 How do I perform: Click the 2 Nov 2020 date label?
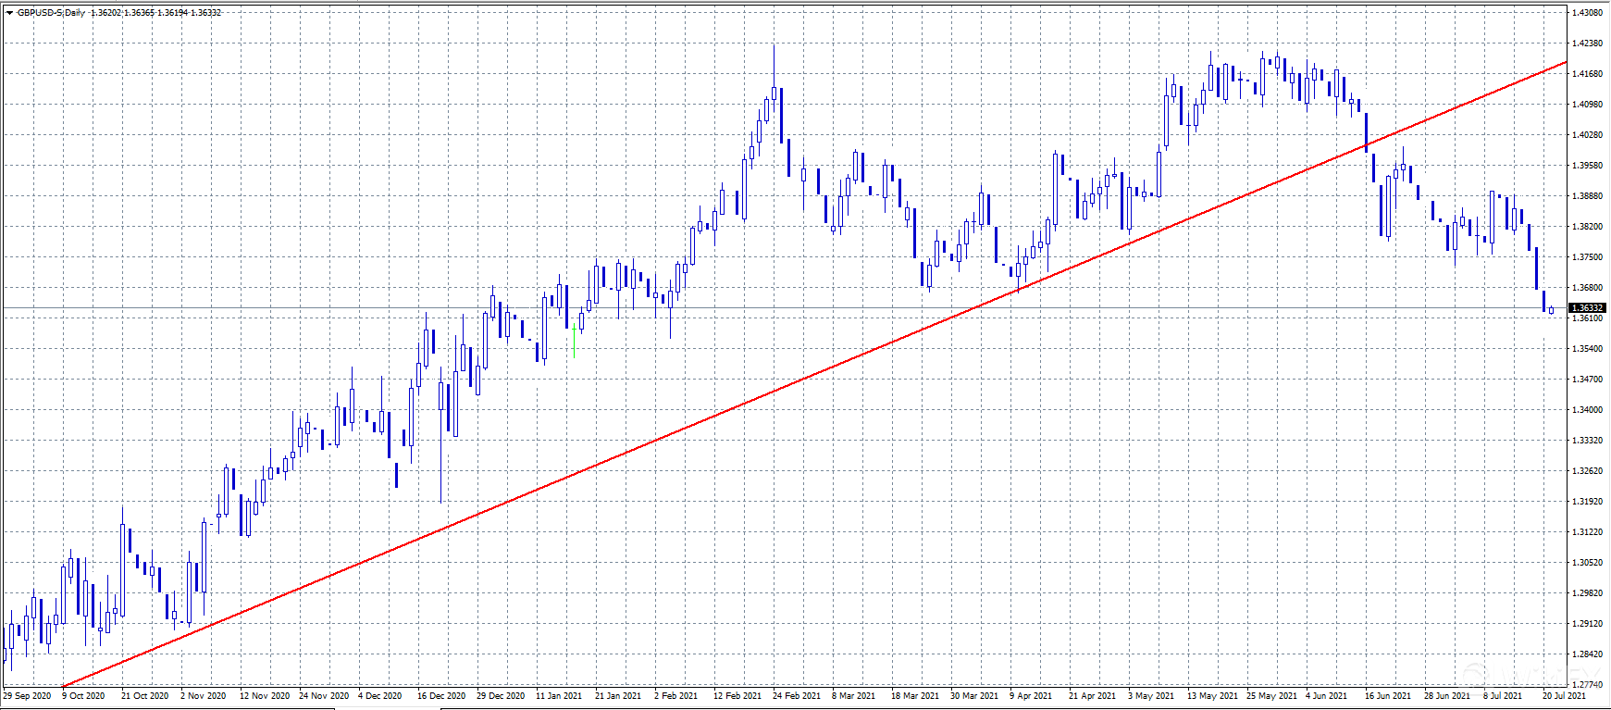pos(204,695)
